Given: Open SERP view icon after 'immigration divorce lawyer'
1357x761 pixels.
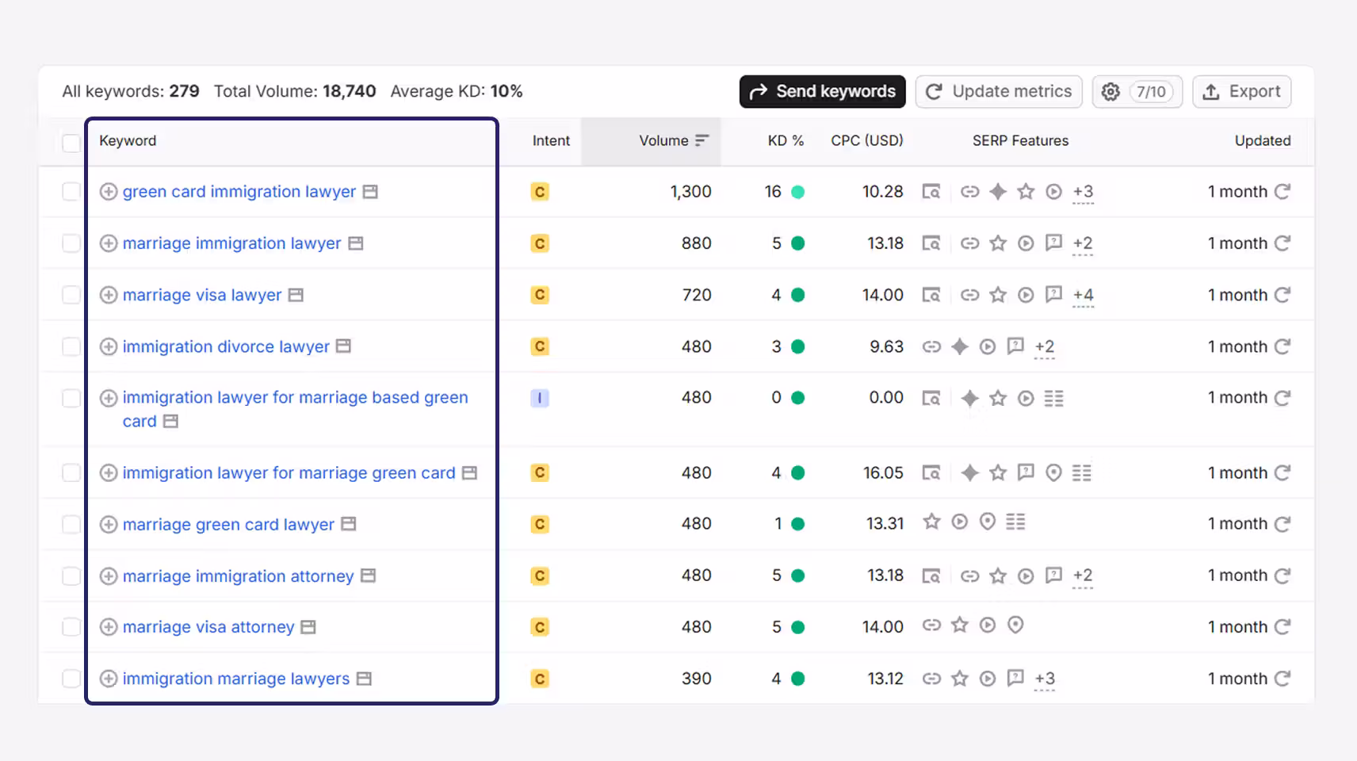Looking at the screenshot, I should click(343, 346).
